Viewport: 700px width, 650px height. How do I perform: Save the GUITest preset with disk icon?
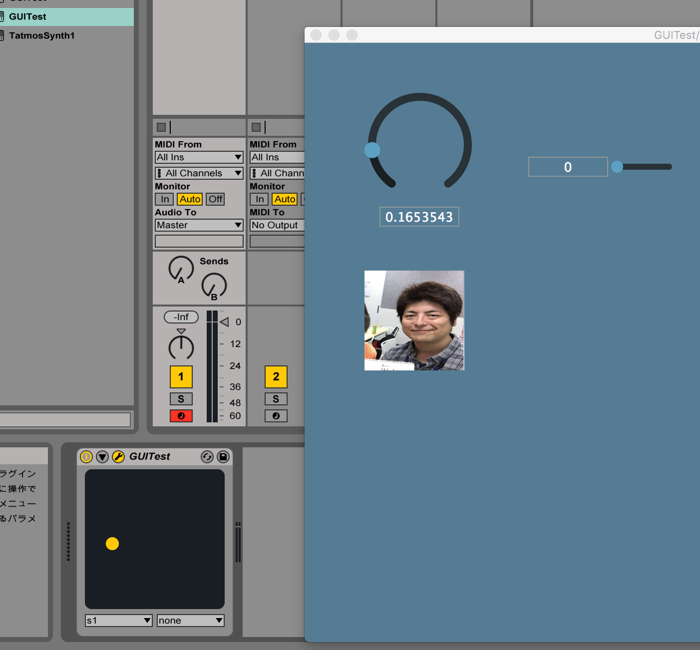coord(223,457)
